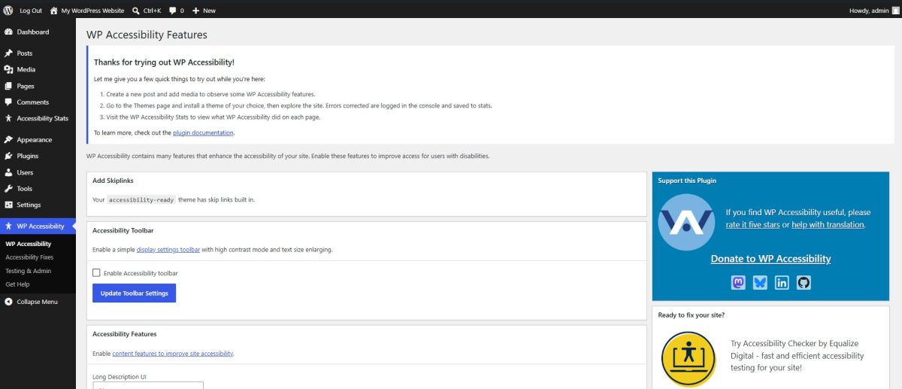Click Update Toolbar Settings button
Image resolution: width=902 pixels, height=389 pixels.
[134, 293]
